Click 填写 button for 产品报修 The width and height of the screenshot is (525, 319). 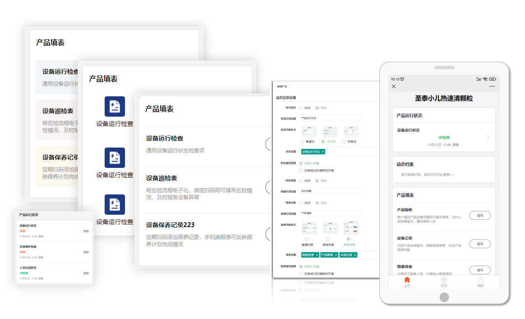[480, 216]
